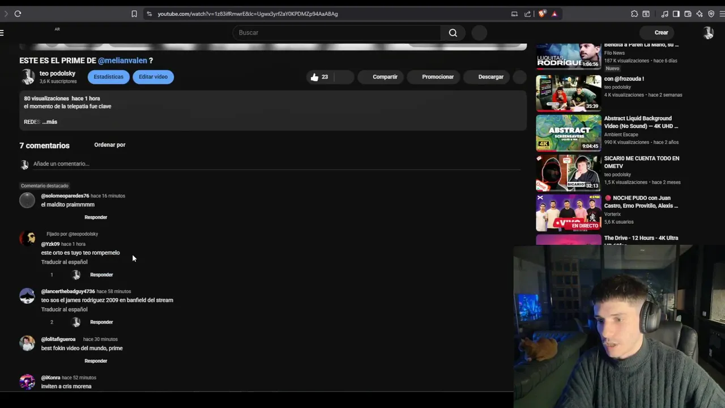This screenshot has width=725, height=408.
Task: Open the @solomeoparedes76 username link
Action: (x=65, y=195)
